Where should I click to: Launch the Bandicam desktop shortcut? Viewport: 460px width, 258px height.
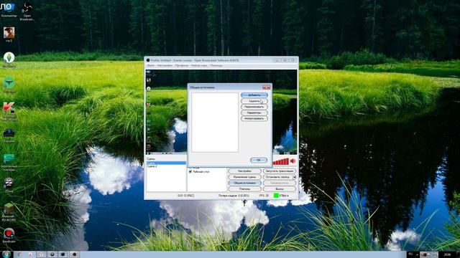pos(9,236)
